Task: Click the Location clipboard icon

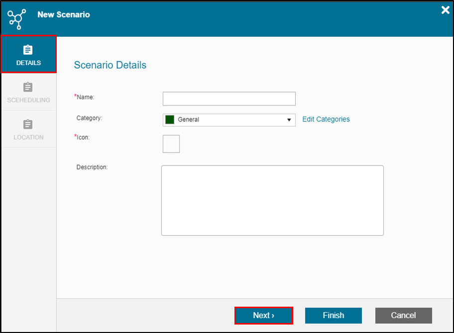Action: point(28,124)
